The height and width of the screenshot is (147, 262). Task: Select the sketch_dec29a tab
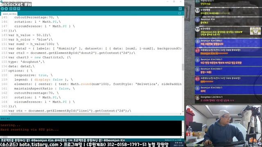point(9,14)
